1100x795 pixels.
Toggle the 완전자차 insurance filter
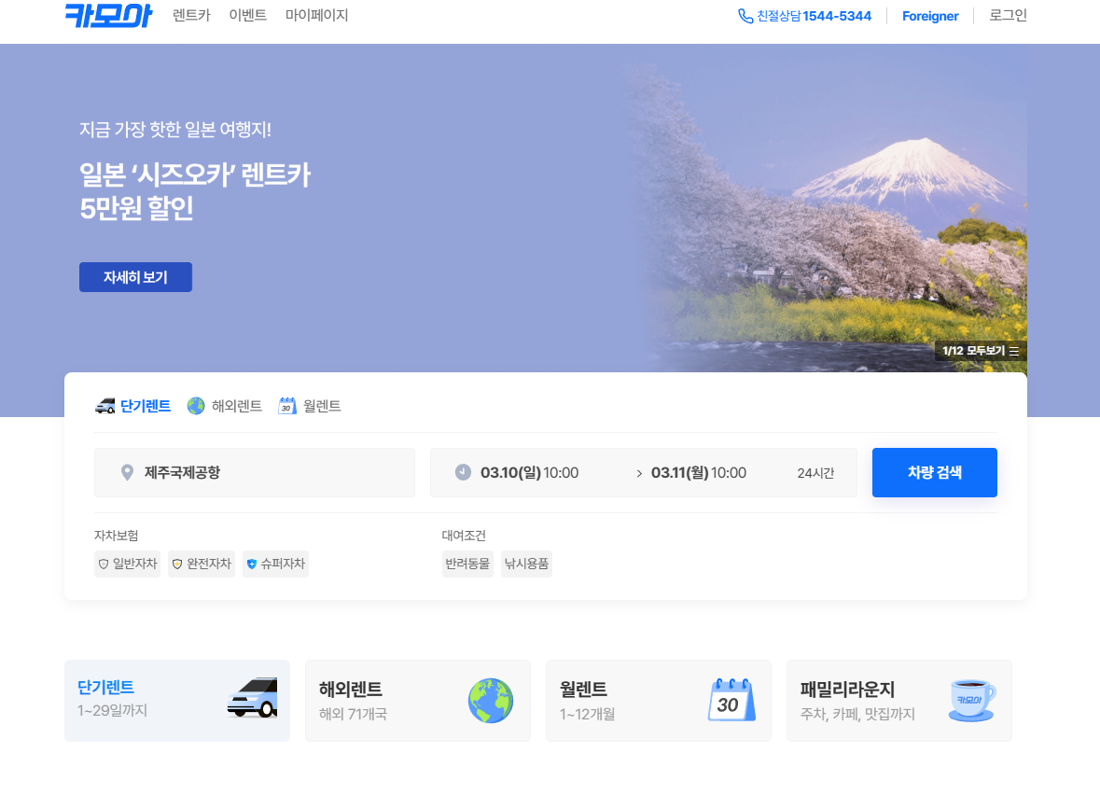pos(202,565)
